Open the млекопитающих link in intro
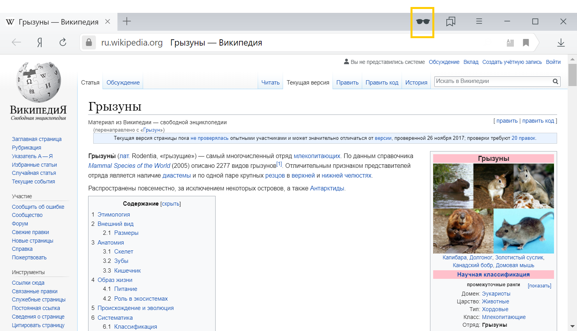Screen dimensions: 577x331 pos(317,156)
